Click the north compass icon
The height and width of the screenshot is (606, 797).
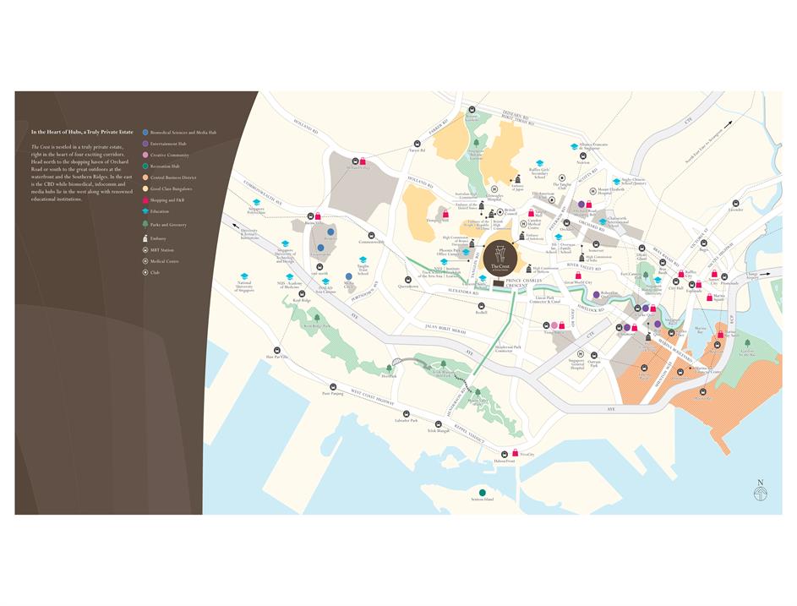761,491
